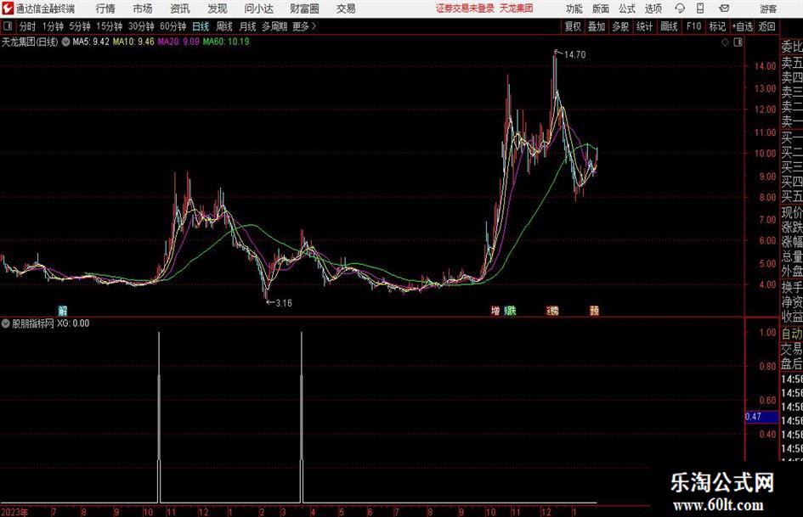Open the mail message icon

click(724, 8)
